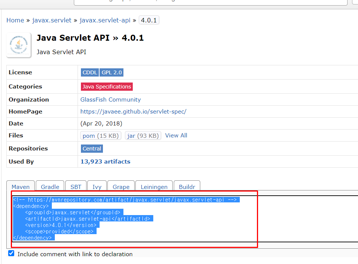Click the (Apr 20, 2018) date value
The height and width of the screenshot is (264, 358).
pyautogui.click(x=101, y=124)
